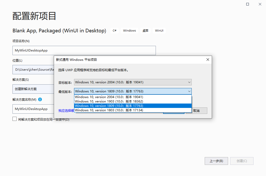Open the 我应选择哪 help link

pyautogui.click(x=66, y=111)
